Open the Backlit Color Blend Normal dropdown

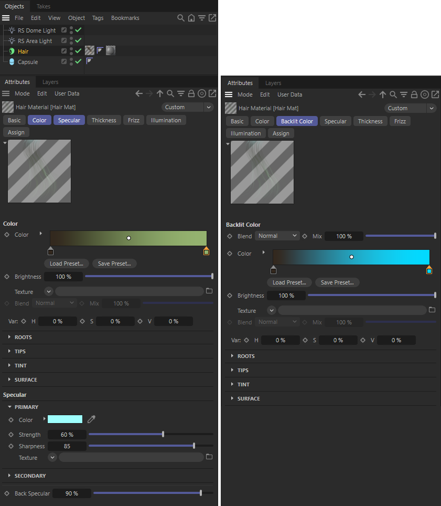pyautogui.click(x=277, y=236)
